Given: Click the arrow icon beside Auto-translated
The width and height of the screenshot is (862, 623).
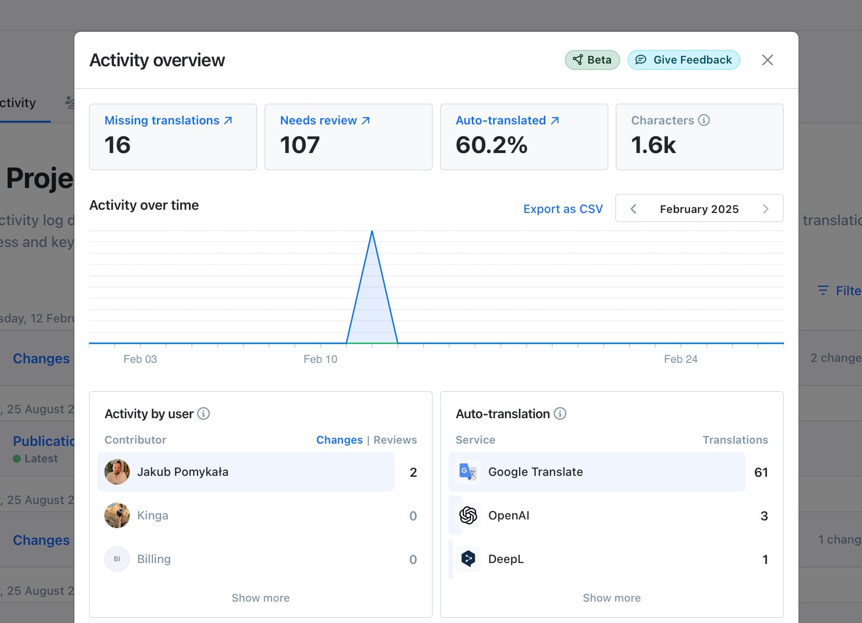Looking at the screenshot, I should (x=555, y=120).
